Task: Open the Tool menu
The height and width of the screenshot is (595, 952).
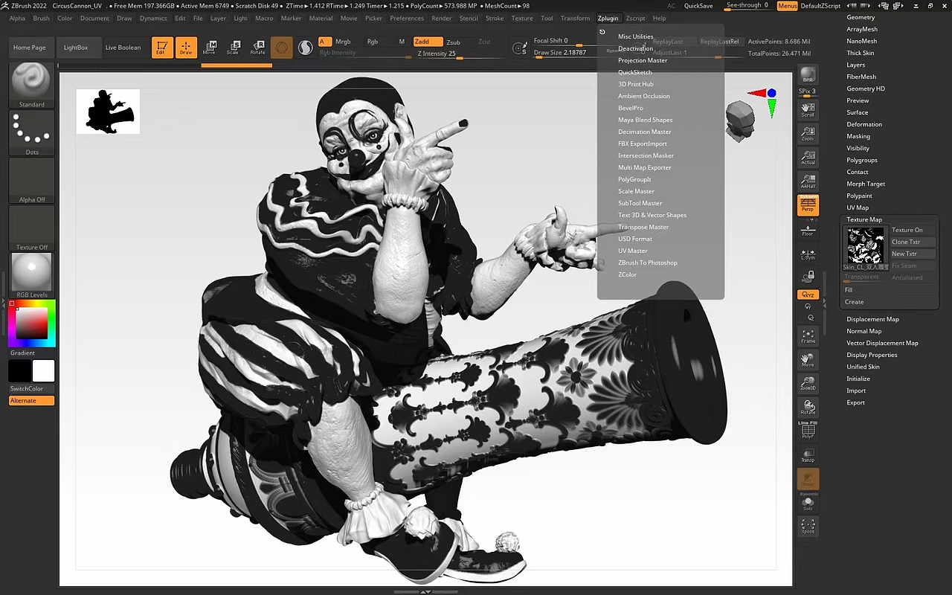Action: (x=547, y=18)
